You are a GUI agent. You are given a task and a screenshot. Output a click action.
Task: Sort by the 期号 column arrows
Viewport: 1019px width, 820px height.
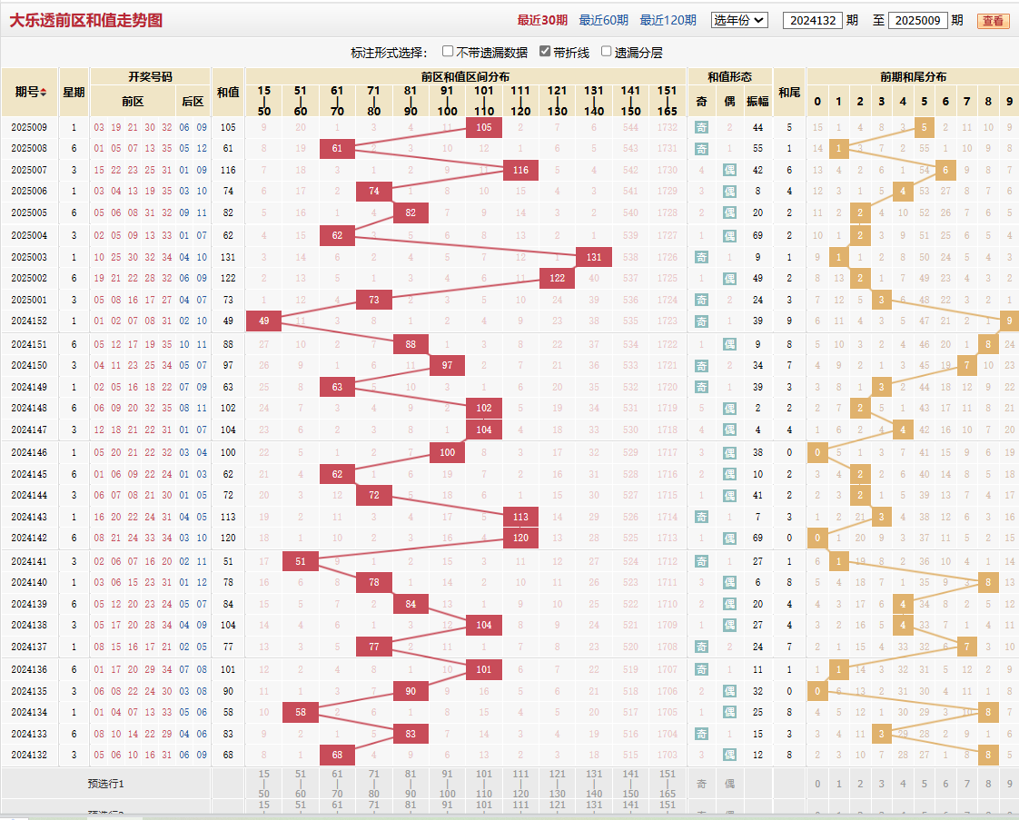pos(44,93)
